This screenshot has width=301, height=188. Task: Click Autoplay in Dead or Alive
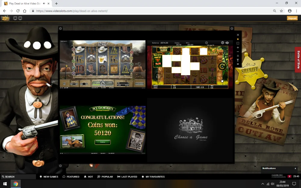139,84
